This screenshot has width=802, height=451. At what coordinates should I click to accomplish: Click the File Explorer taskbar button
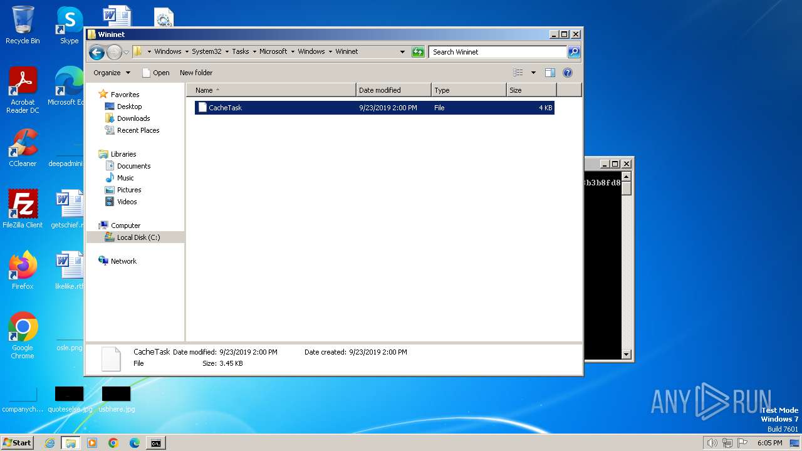point(71,443)
